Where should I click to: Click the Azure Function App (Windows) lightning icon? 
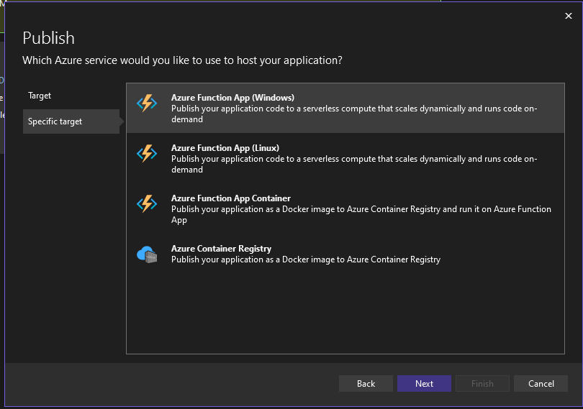[147, 104]
